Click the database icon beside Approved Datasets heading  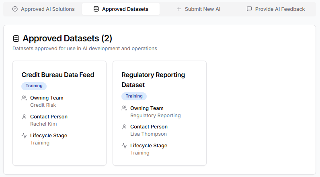[16, 39]
